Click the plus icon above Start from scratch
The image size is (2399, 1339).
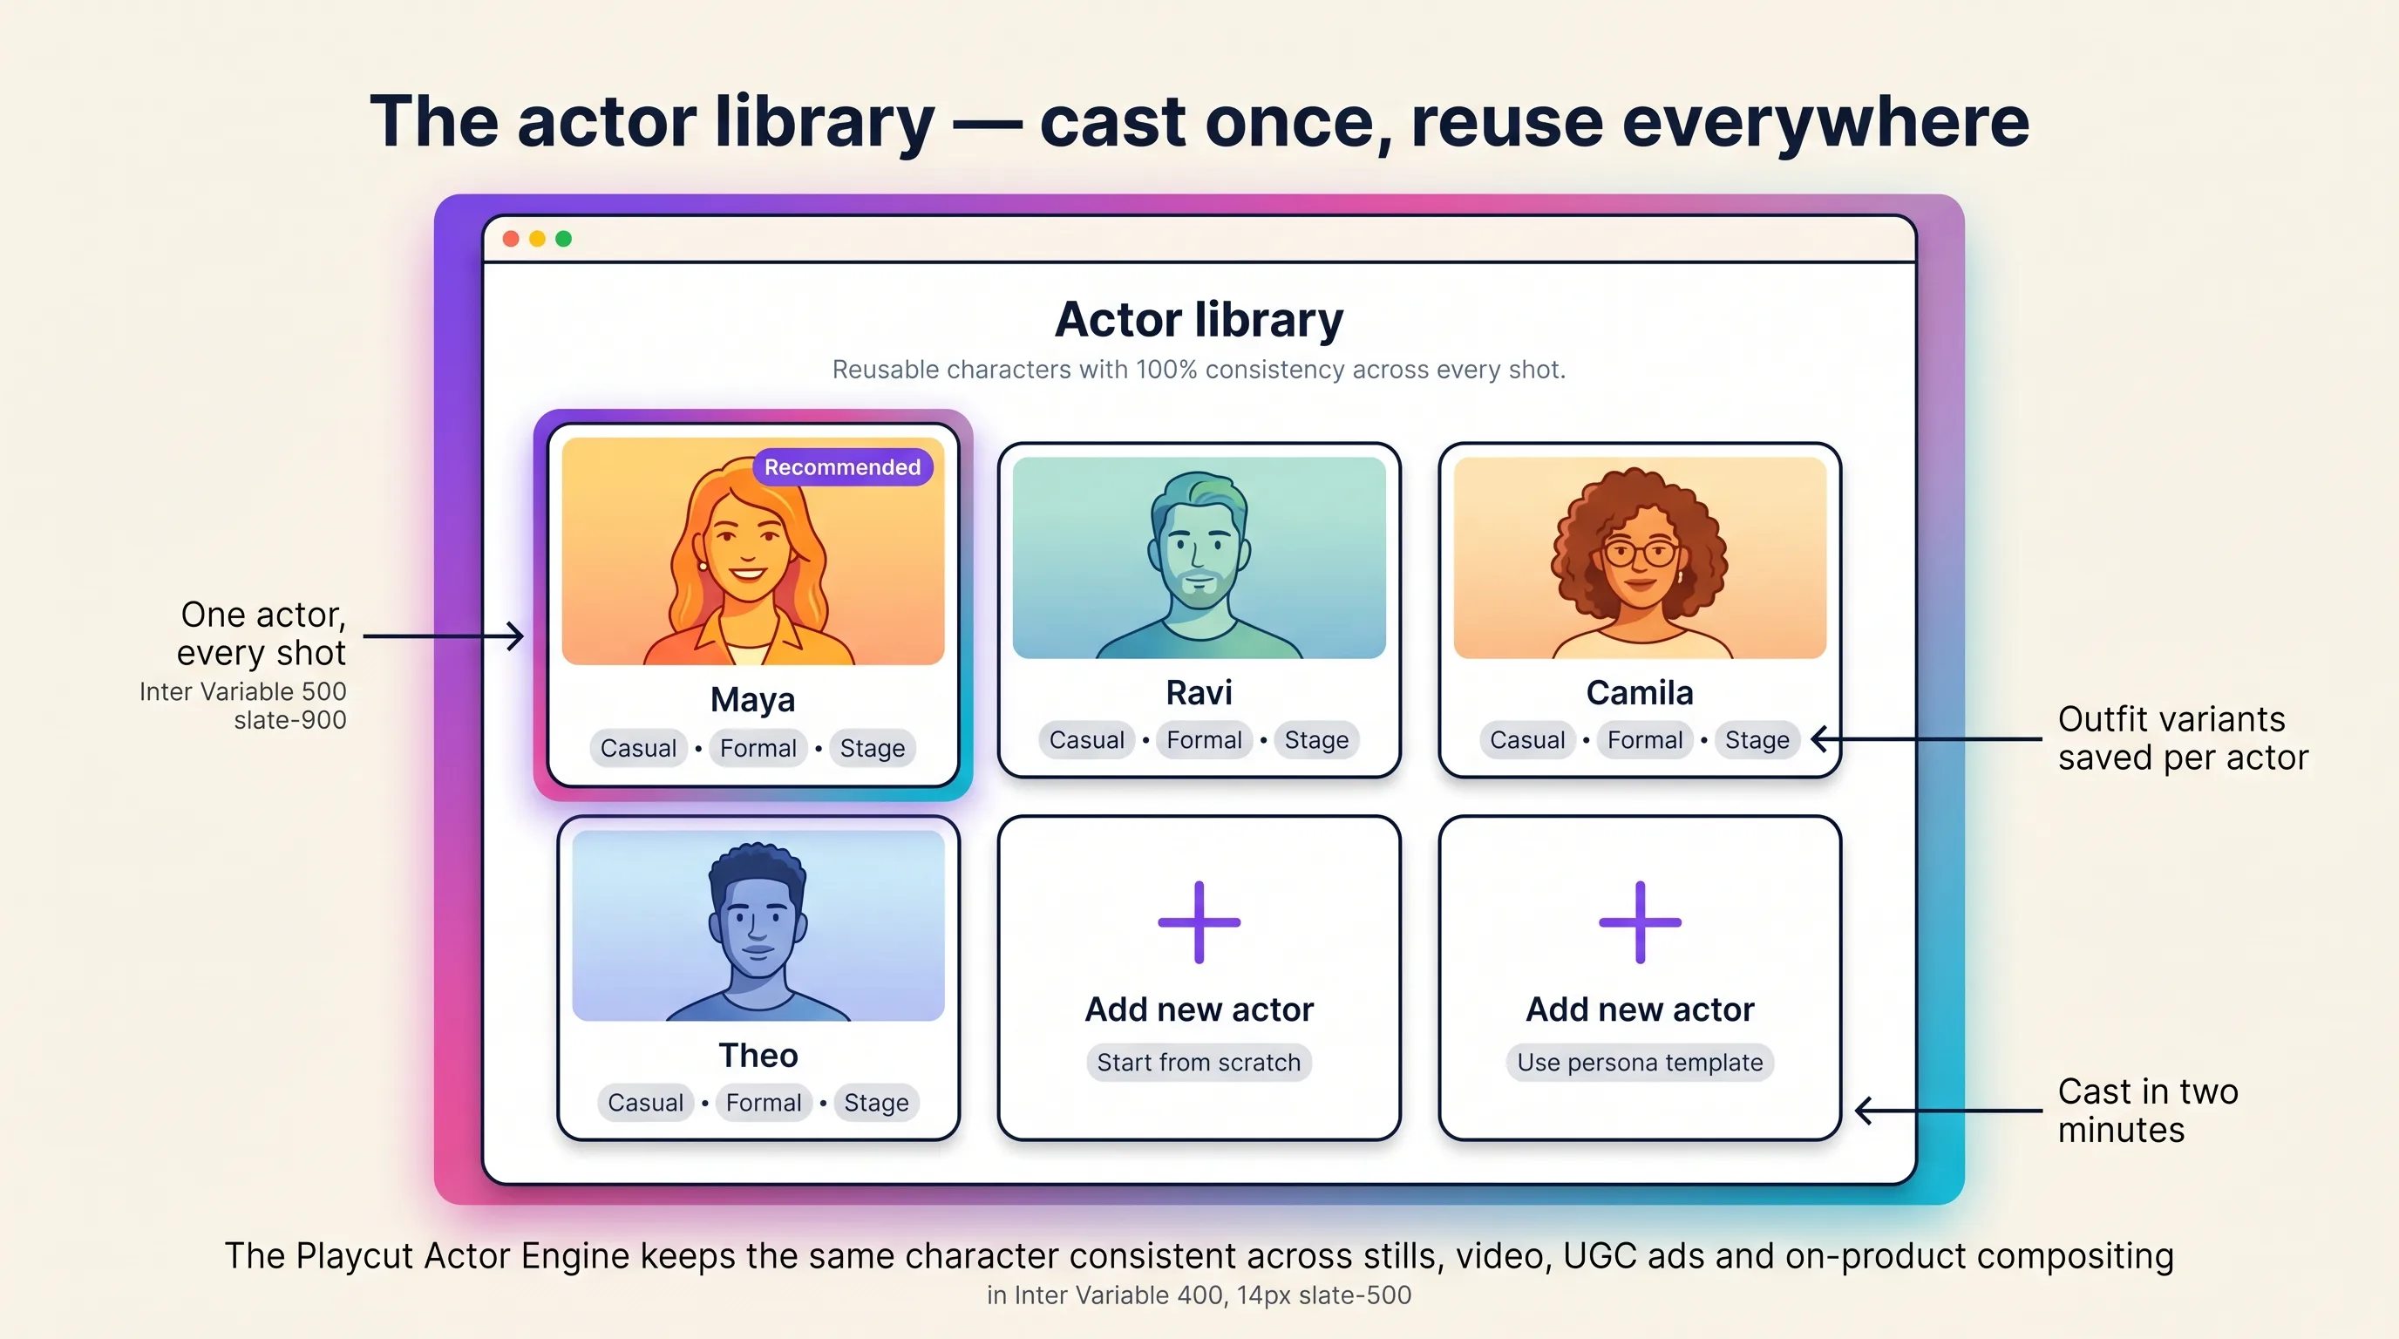(1199, 921)
